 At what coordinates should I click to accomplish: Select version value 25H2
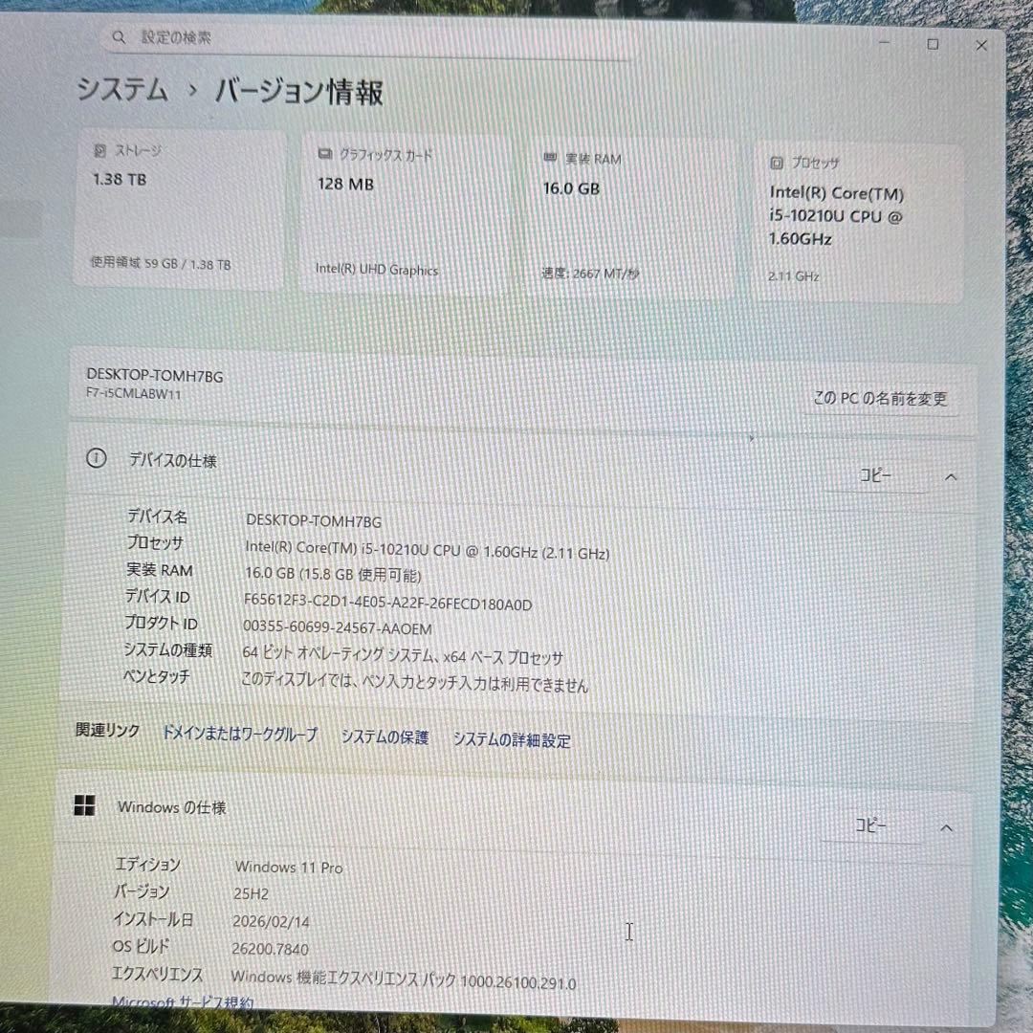tap(251, 894)
